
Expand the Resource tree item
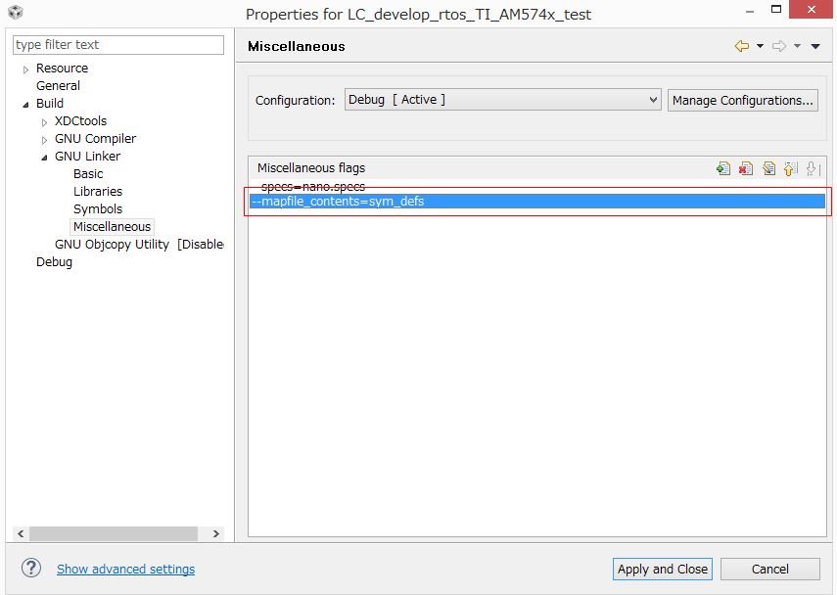click(25, 68)
